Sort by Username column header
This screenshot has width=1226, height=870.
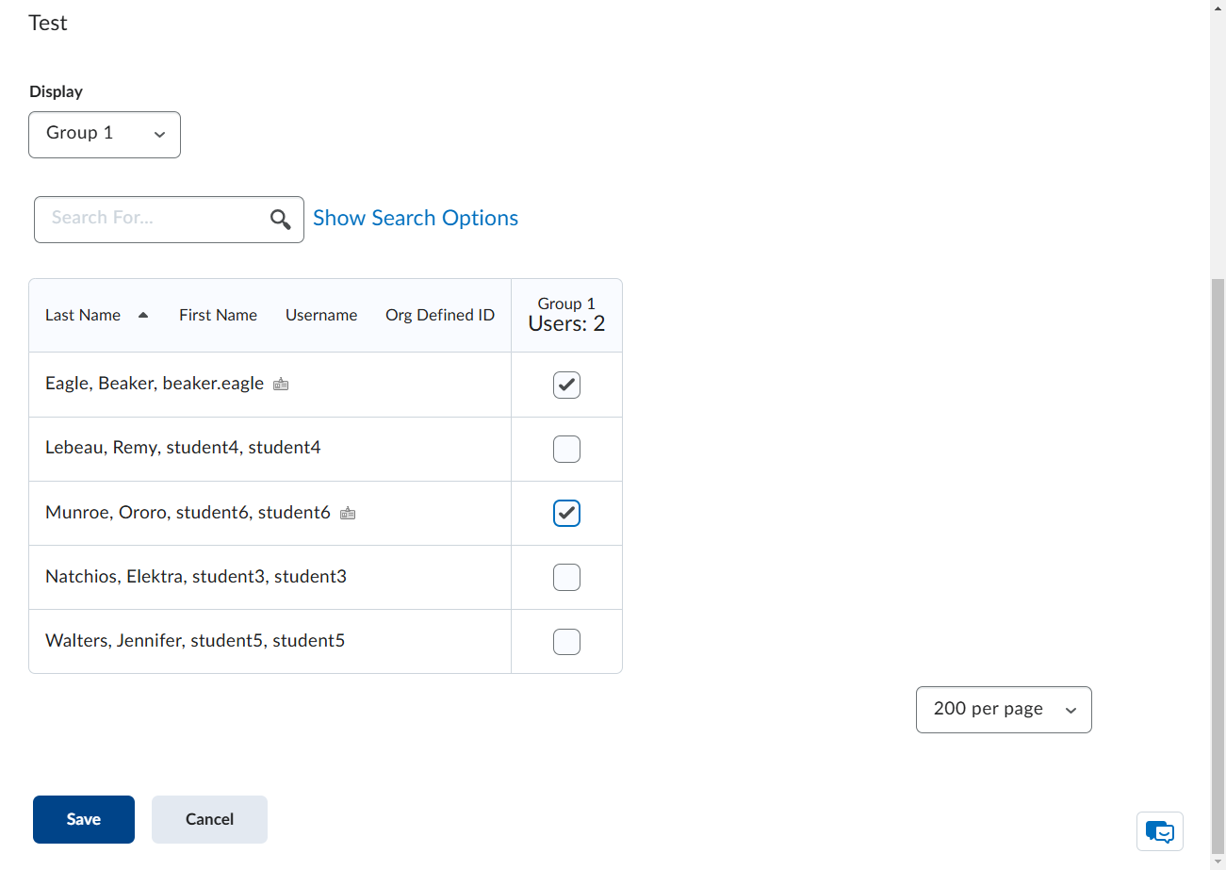tap(321, 315)
